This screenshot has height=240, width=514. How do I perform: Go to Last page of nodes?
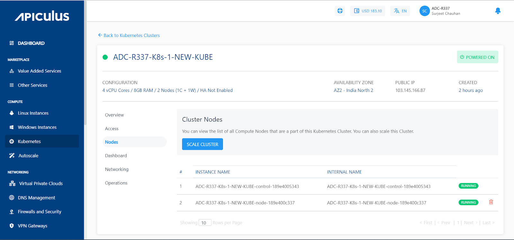coord(489,223)
